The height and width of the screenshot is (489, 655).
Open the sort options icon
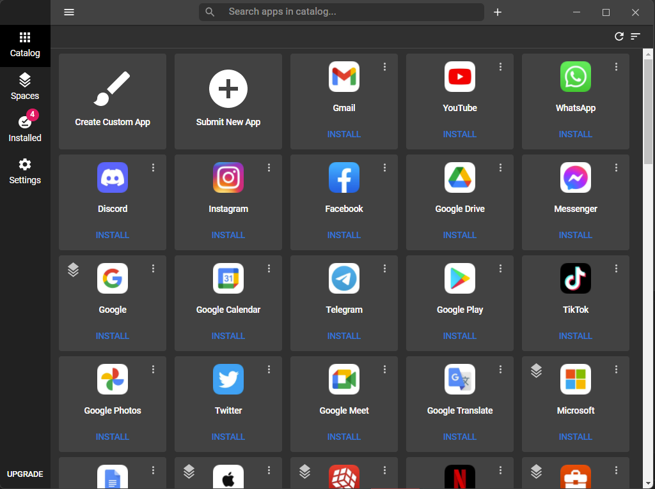(635, 36)
